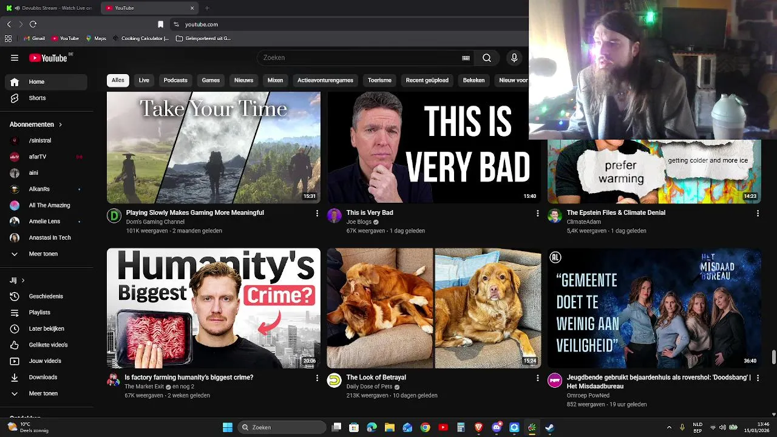Click the page vertical scrollbar thumb
The height and width of the screenshot is (437, 777).
[x=773, y=357]
